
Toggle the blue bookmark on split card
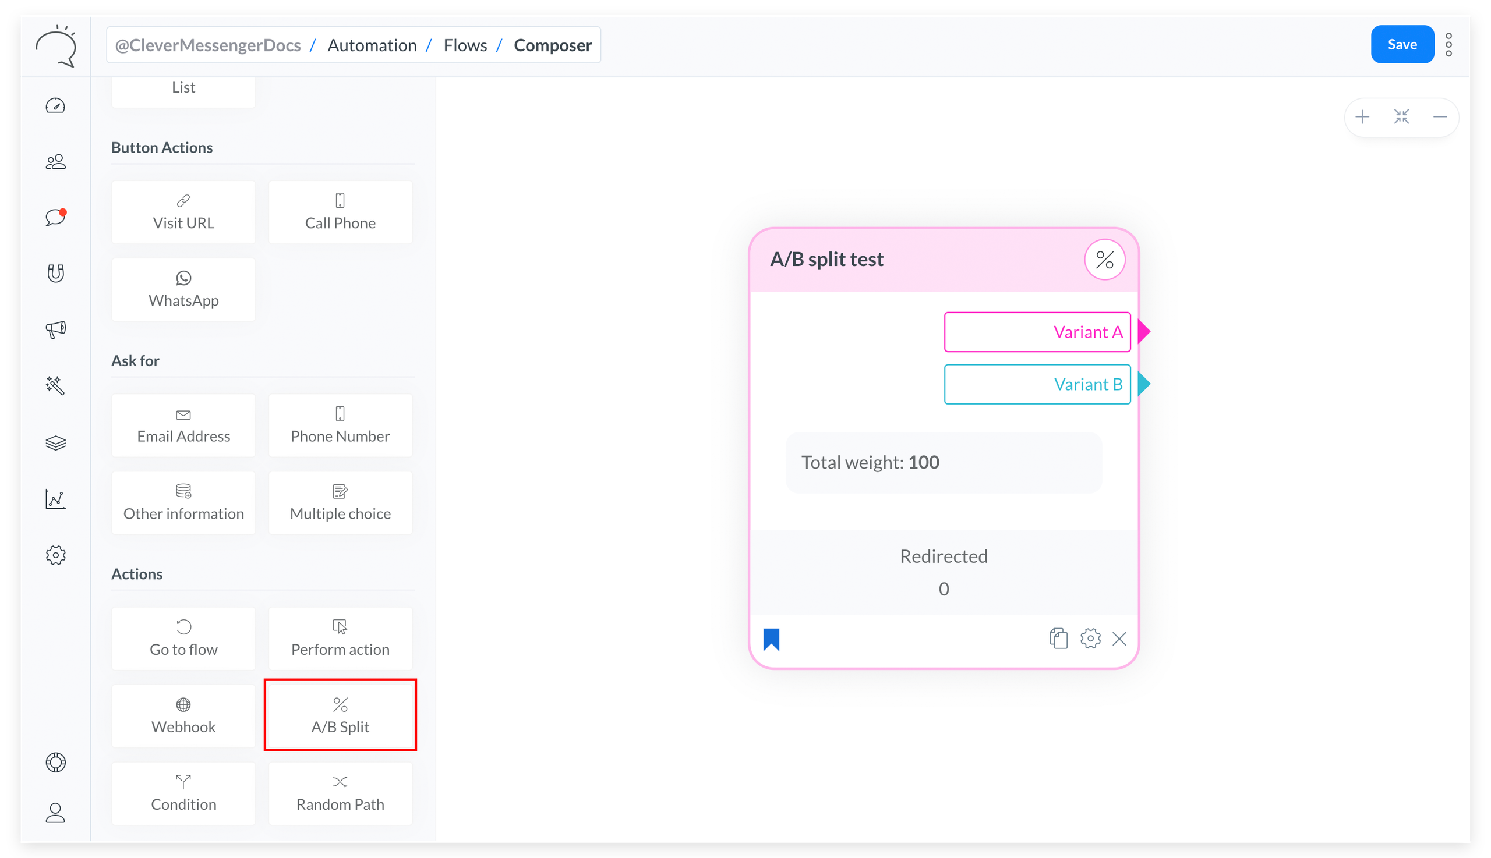tap(771, 639)
